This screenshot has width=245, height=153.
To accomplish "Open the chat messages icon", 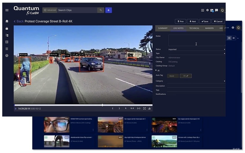I will point(216,10).
